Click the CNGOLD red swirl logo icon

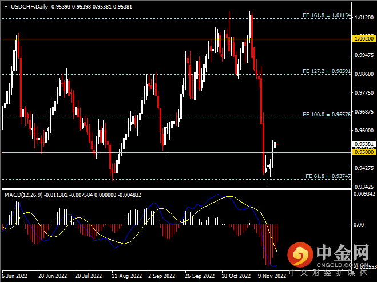(300, 254)
